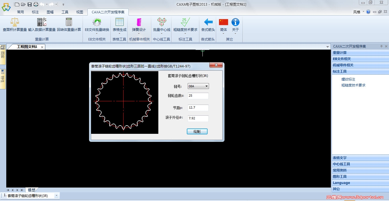The image size is (389, 201).
Task: Expand the 表格文字 panel section
Action: coord(360,158)
